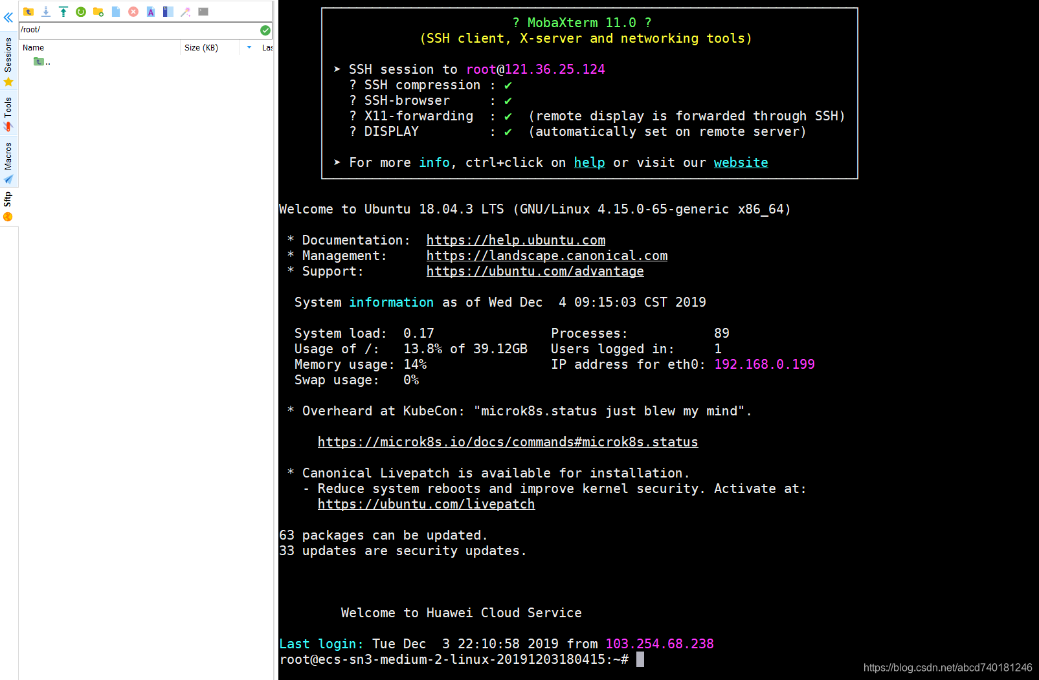
Task: Click the 'Processes:' label
Action: (589, 333)
